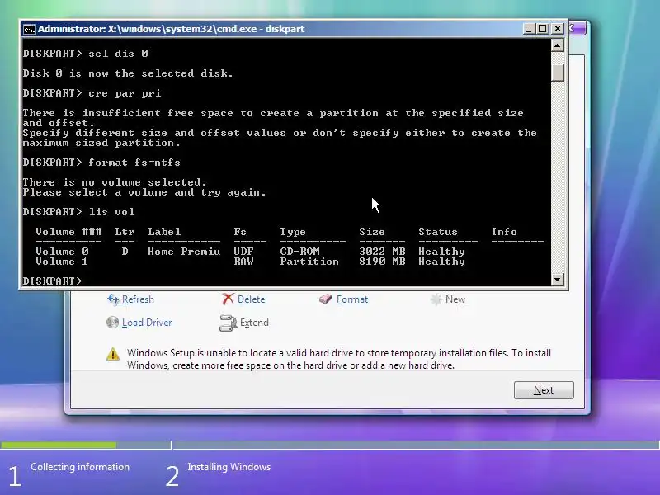Click the console scrollbar up arrow

coord(558,45)
